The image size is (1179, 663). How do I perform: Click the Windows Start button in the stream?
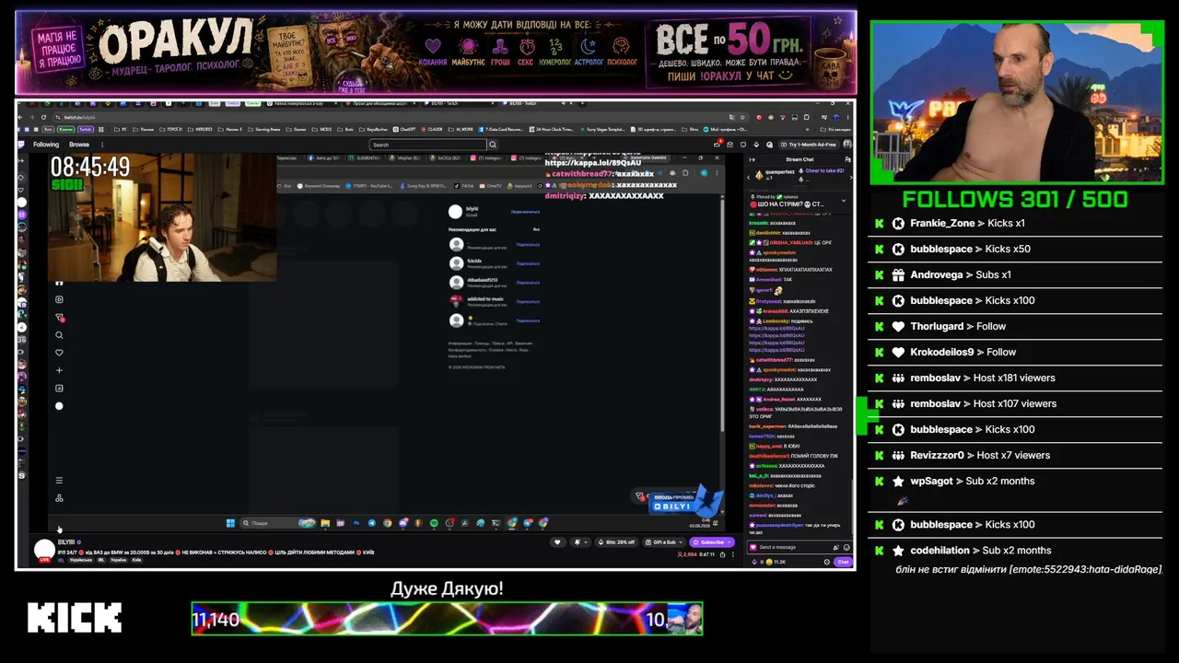click(x=230, y=523)
